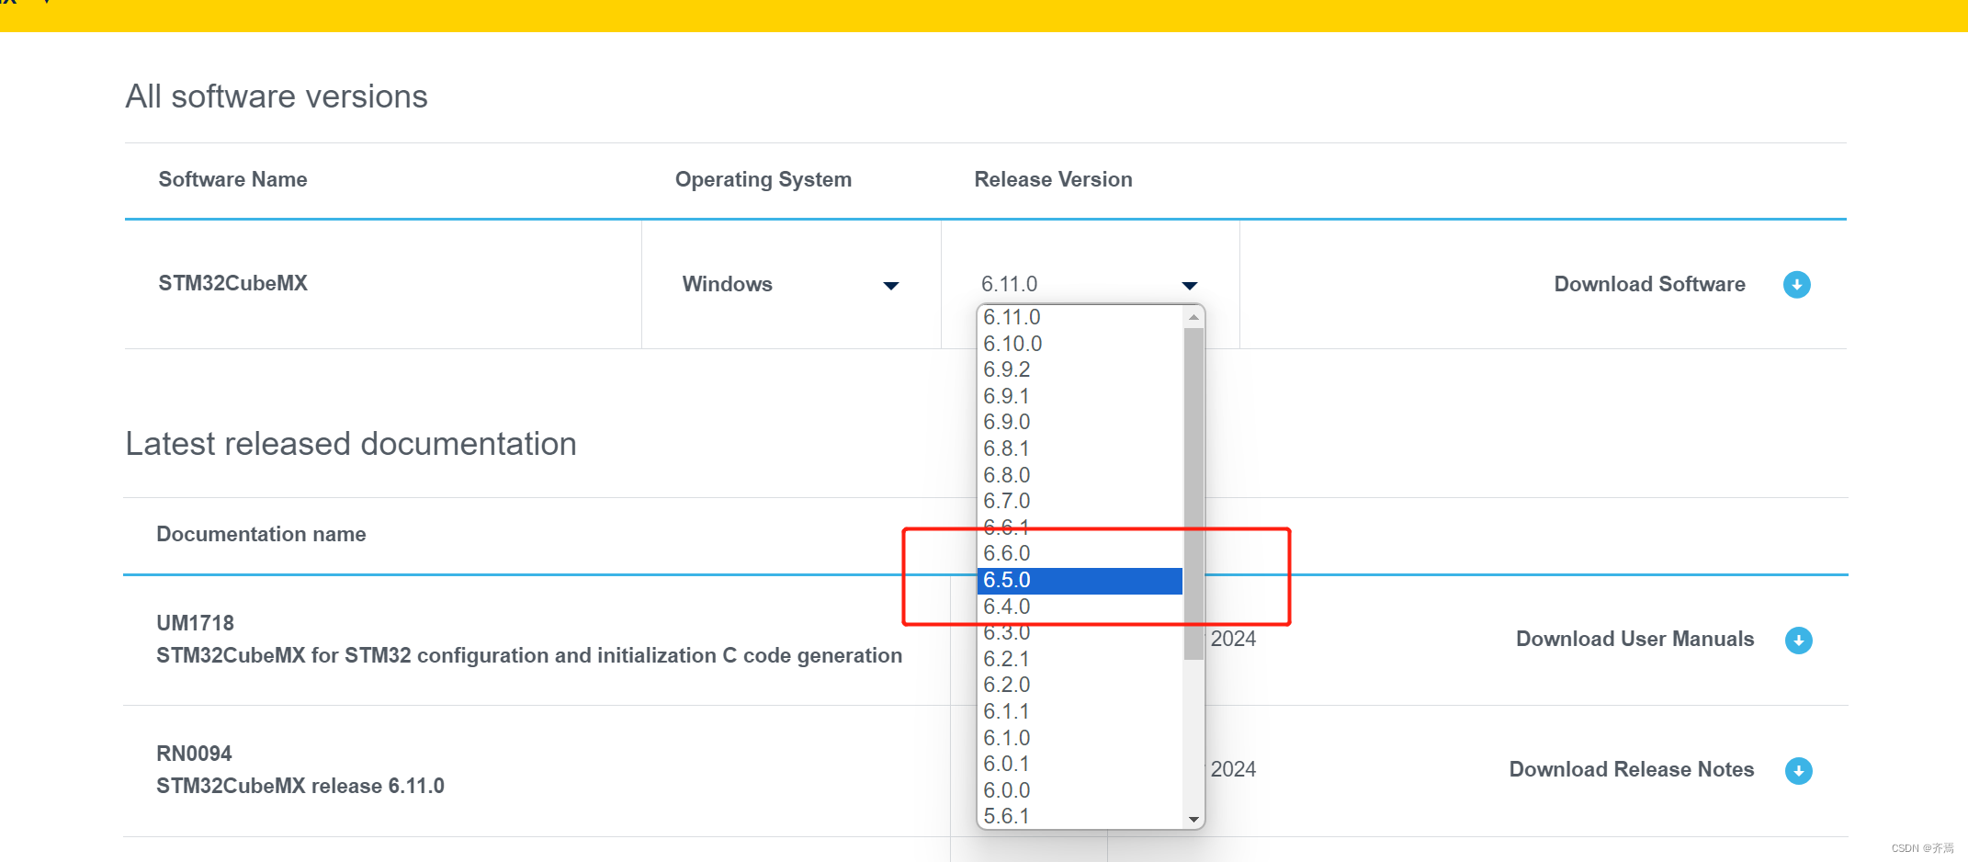The width and height of the screenshot is (1968, 862).
Task: Click the Download Software arrow icon
Action: click(x=1796, y=285)
